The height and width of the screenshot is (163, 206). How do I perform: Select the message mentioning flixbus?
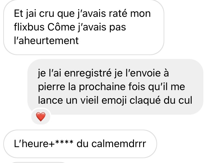[84, 27]
